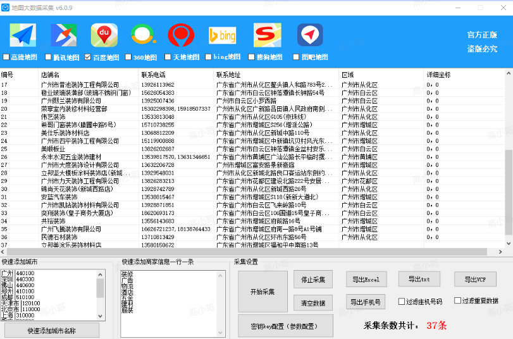Sort by 联系地址 column header

tap(276, 75)
